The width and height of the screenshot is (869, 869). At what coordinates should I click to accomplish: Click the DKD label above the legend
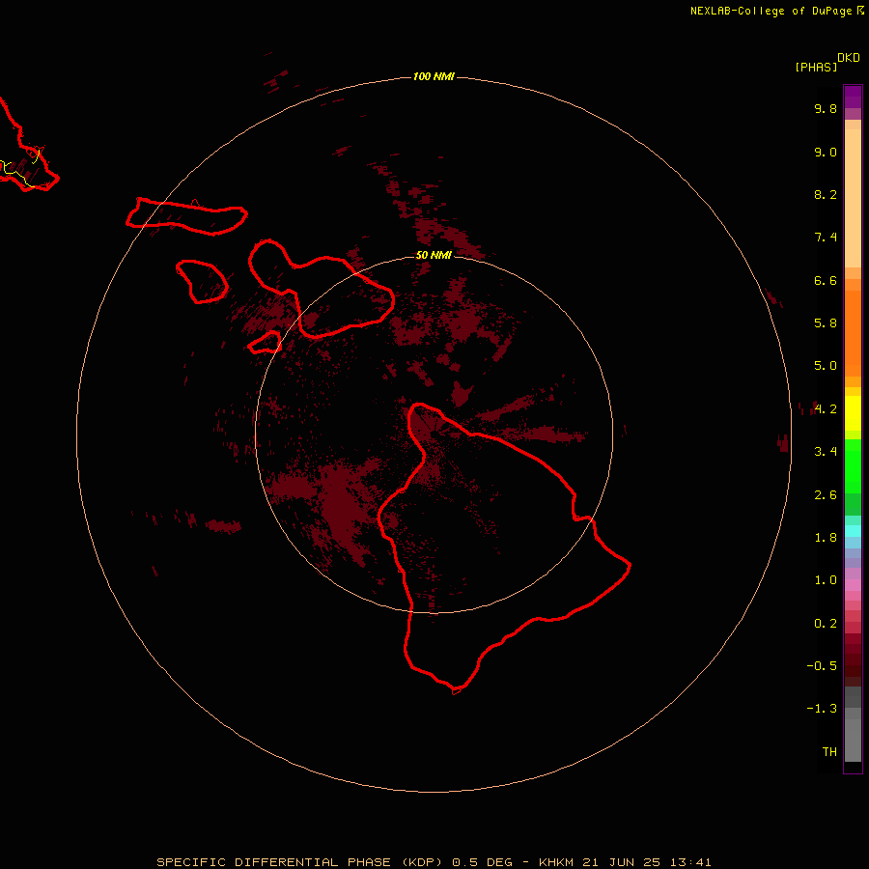pyautogui.click(x=849, y=58)
